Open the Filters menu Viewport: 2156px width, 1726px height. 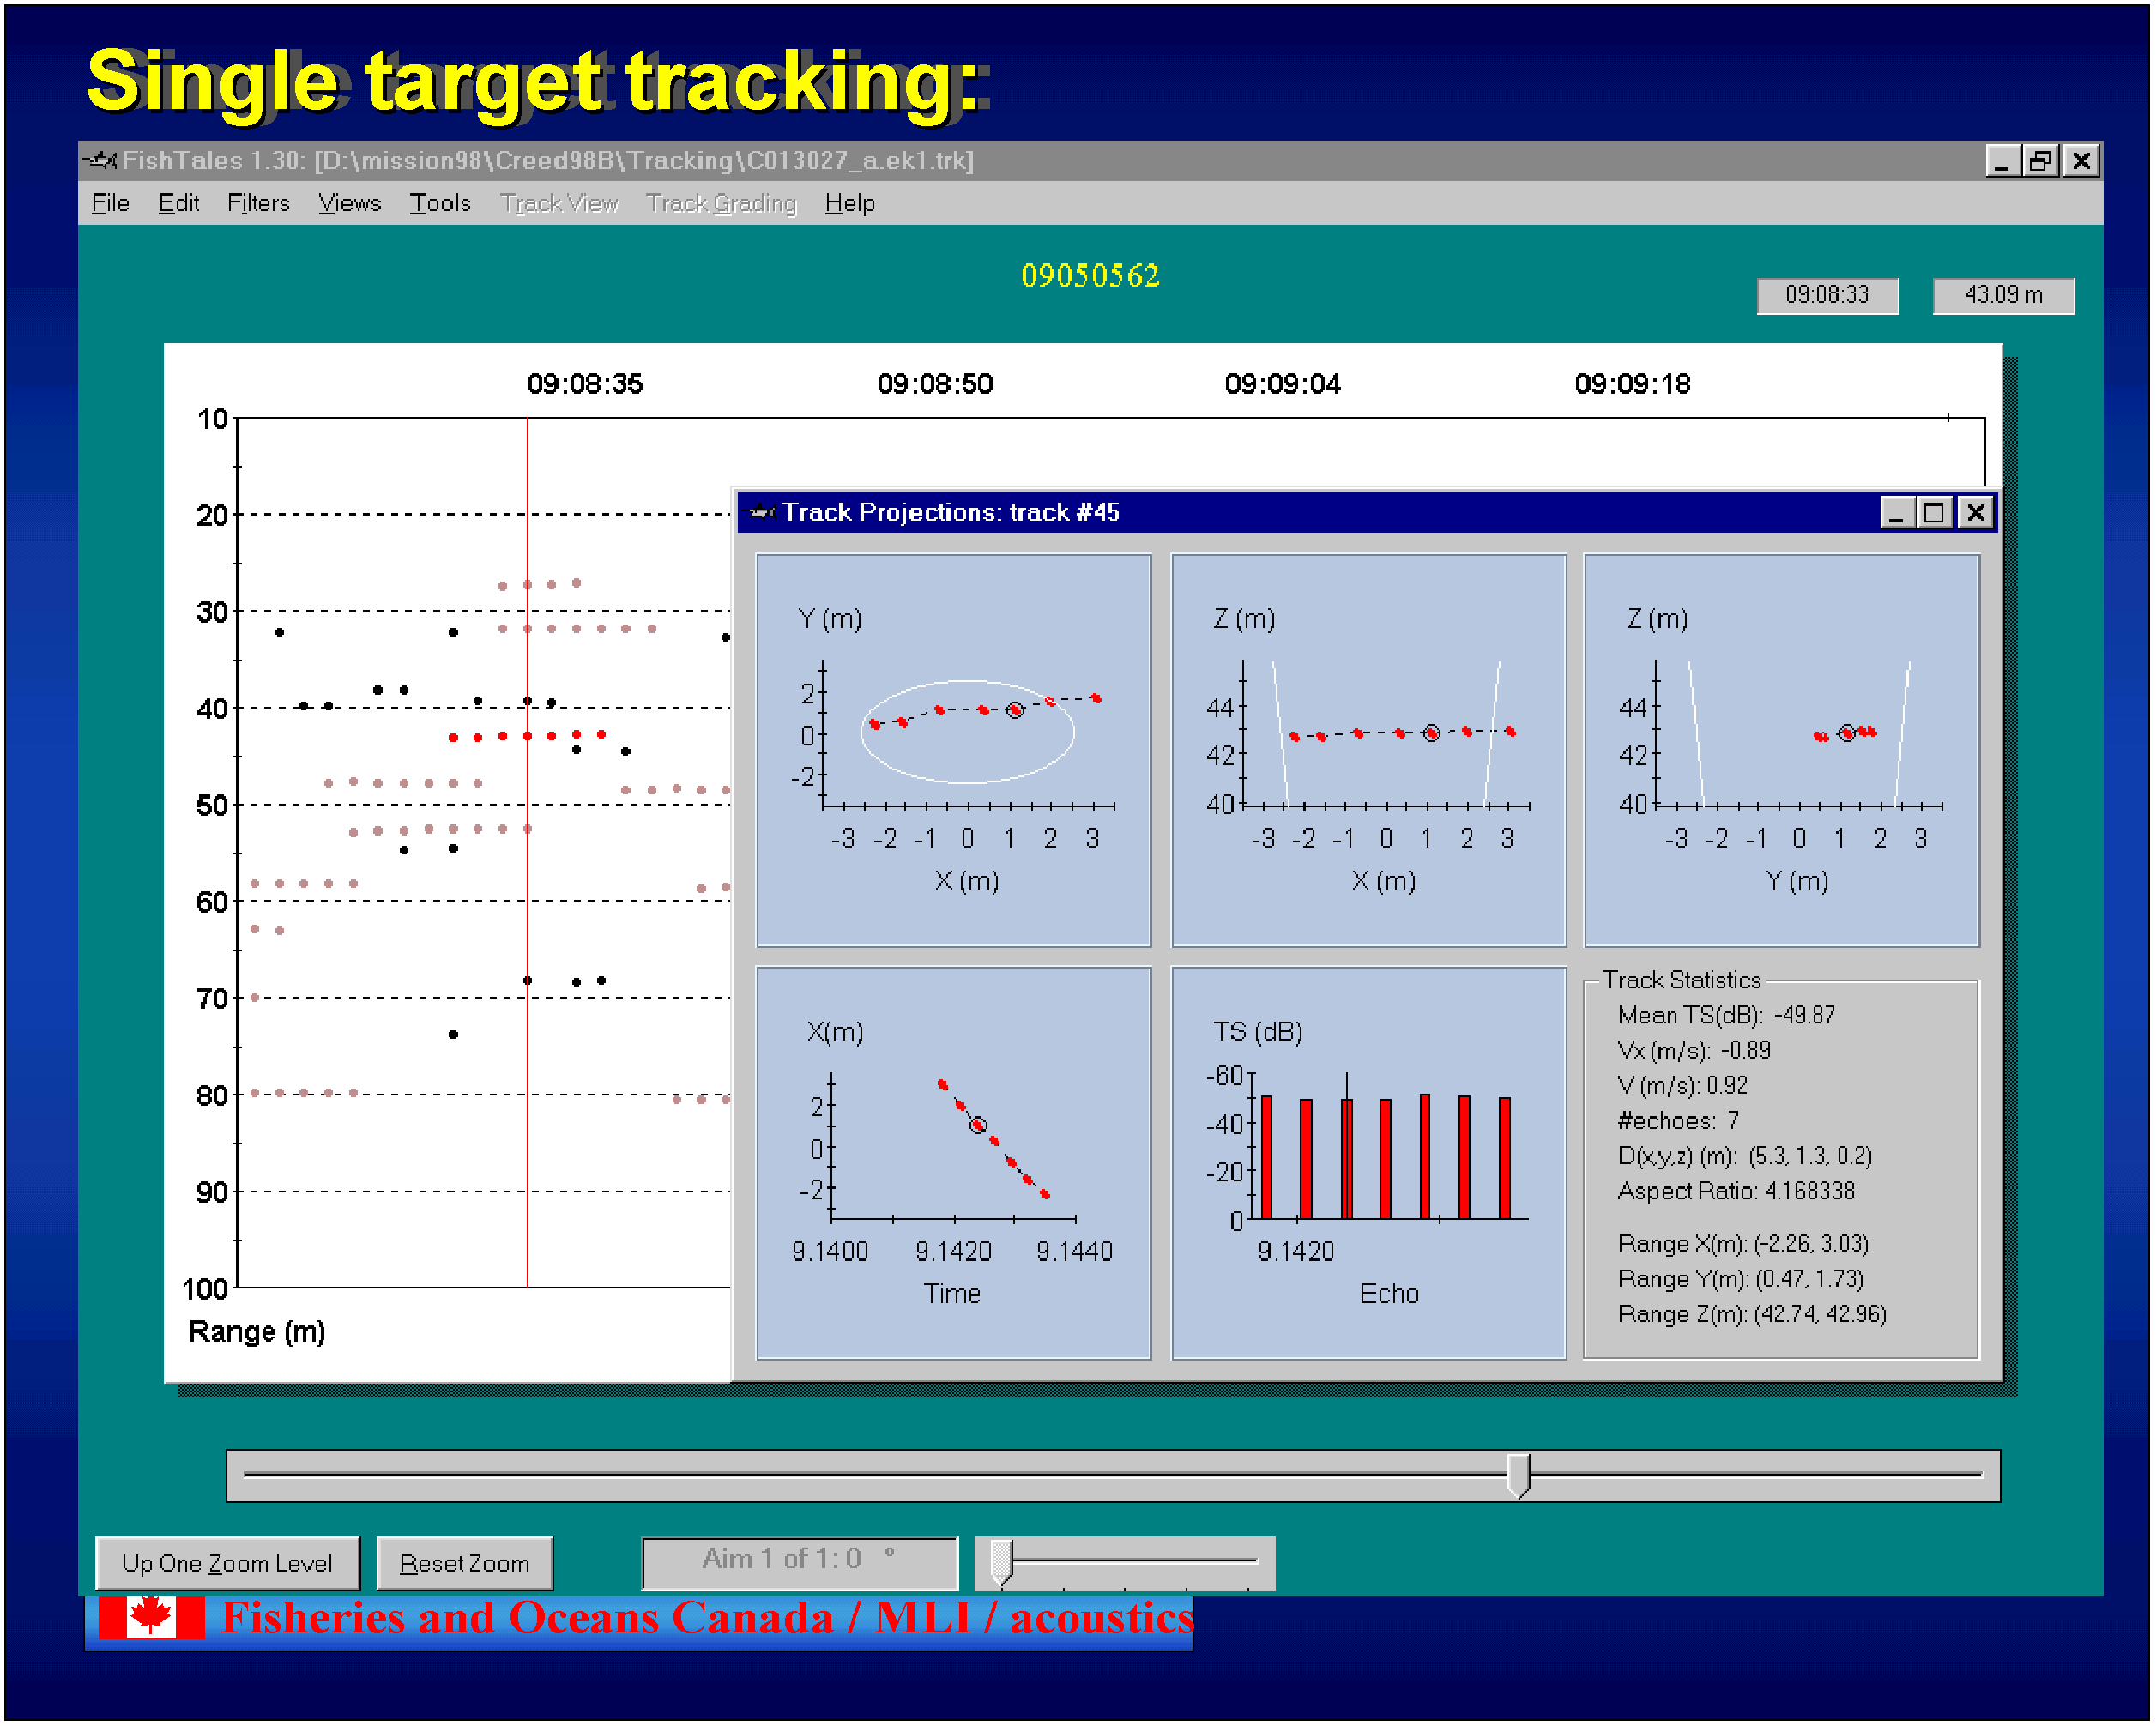[x=258, y=203]
